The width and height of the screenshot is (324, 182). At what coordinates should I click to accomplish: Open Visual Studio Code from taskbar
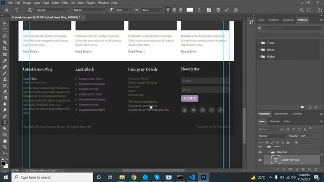tap(192, 177)
